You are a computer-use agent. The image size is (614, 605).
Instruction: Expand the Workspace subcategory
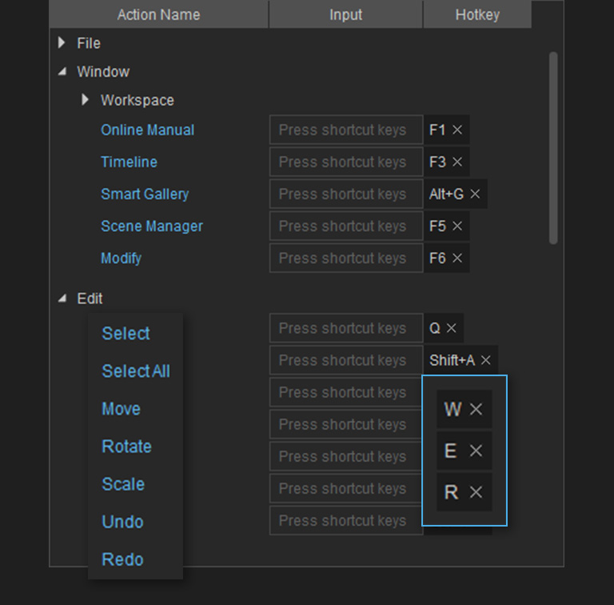tap(86, 100)
